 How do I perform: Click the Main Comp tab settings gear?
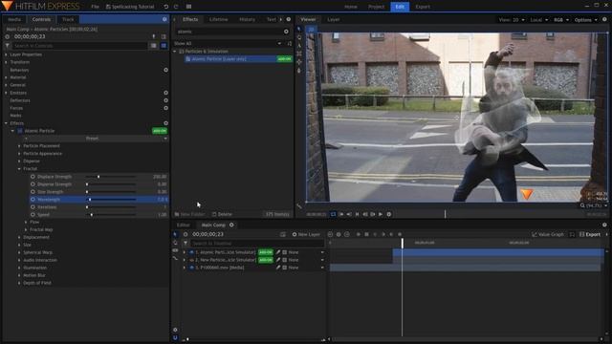[231, 226]
